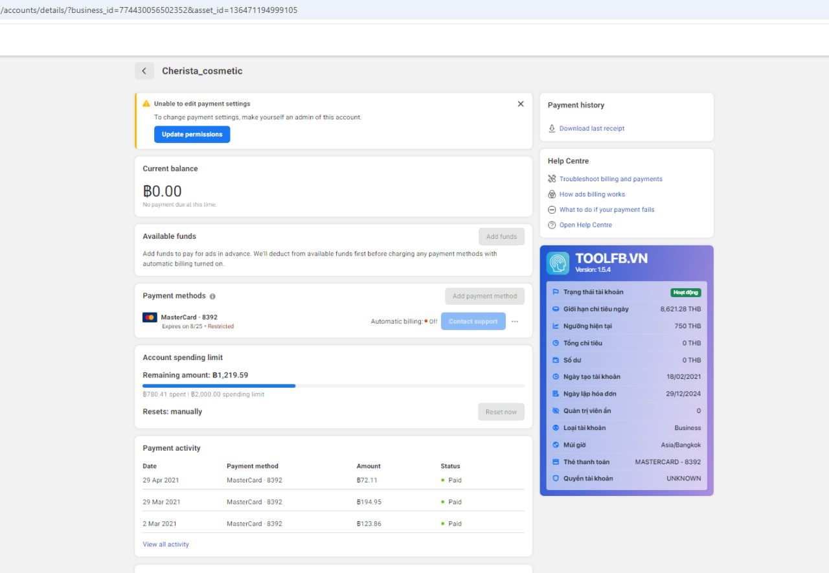Click icon beside Giới hạn chi tiêu ngày
The height and width of the screenshot is (573, 829).
coord(556,309)
